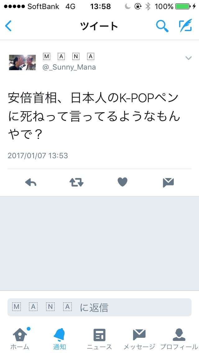Switch to the 通知 tab

pos(59,339)
